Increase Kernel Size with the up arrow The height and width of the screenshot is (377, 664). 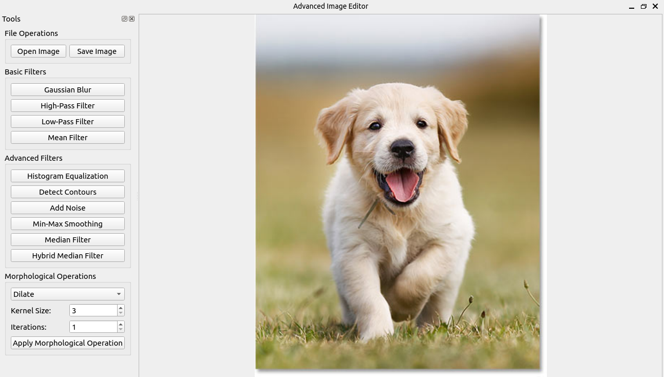(x=121, y=308)
